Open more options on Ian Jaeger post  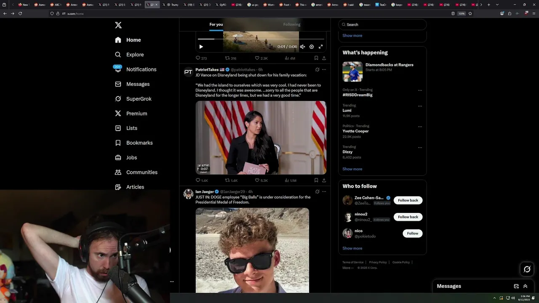tap(324, 191)
